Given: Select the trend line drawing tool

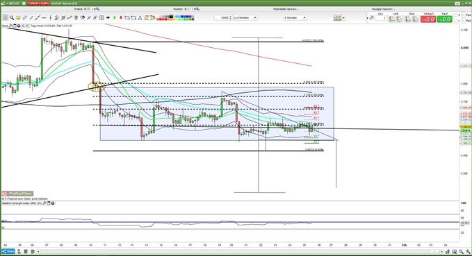Looking at the screenshot, I should (x=38, y=18).
